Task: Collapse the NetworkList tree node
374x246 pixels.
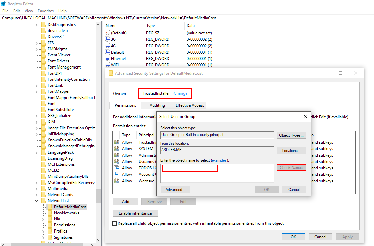Action: coord(36,201)
